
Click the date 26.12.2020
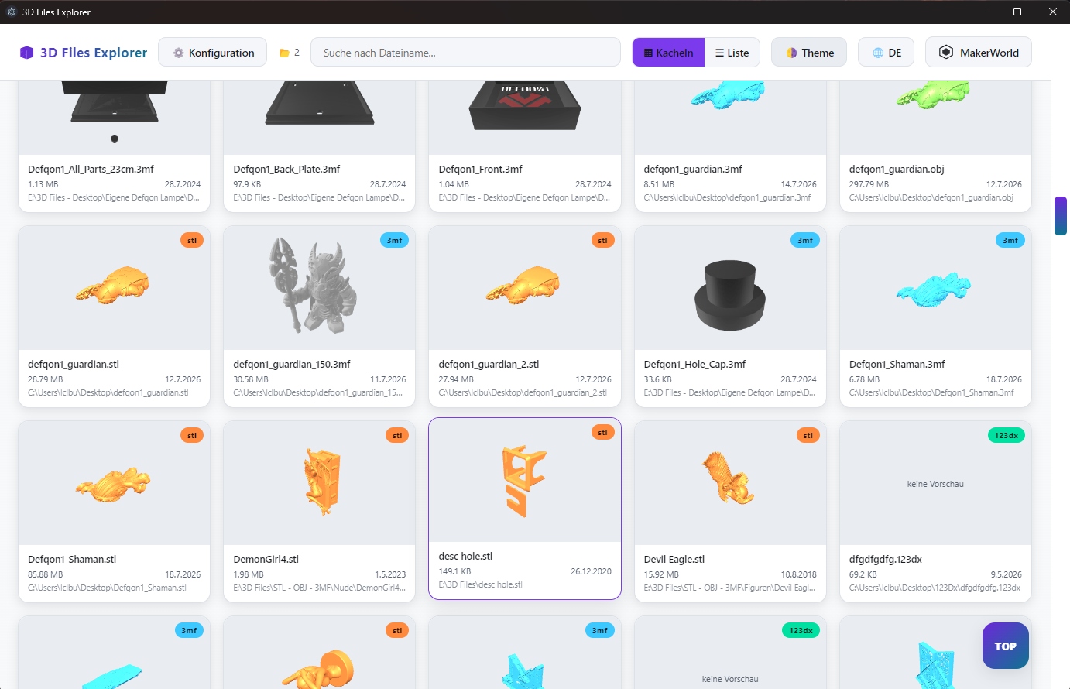[x=591, y=571]
